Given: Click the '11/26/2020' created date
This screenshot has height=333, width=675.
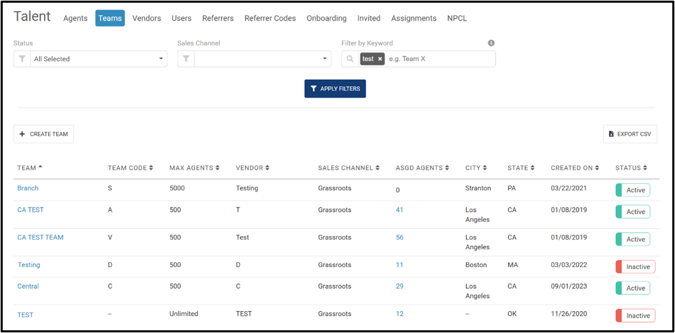Looking at the screenshot, I should click(569, 314).
